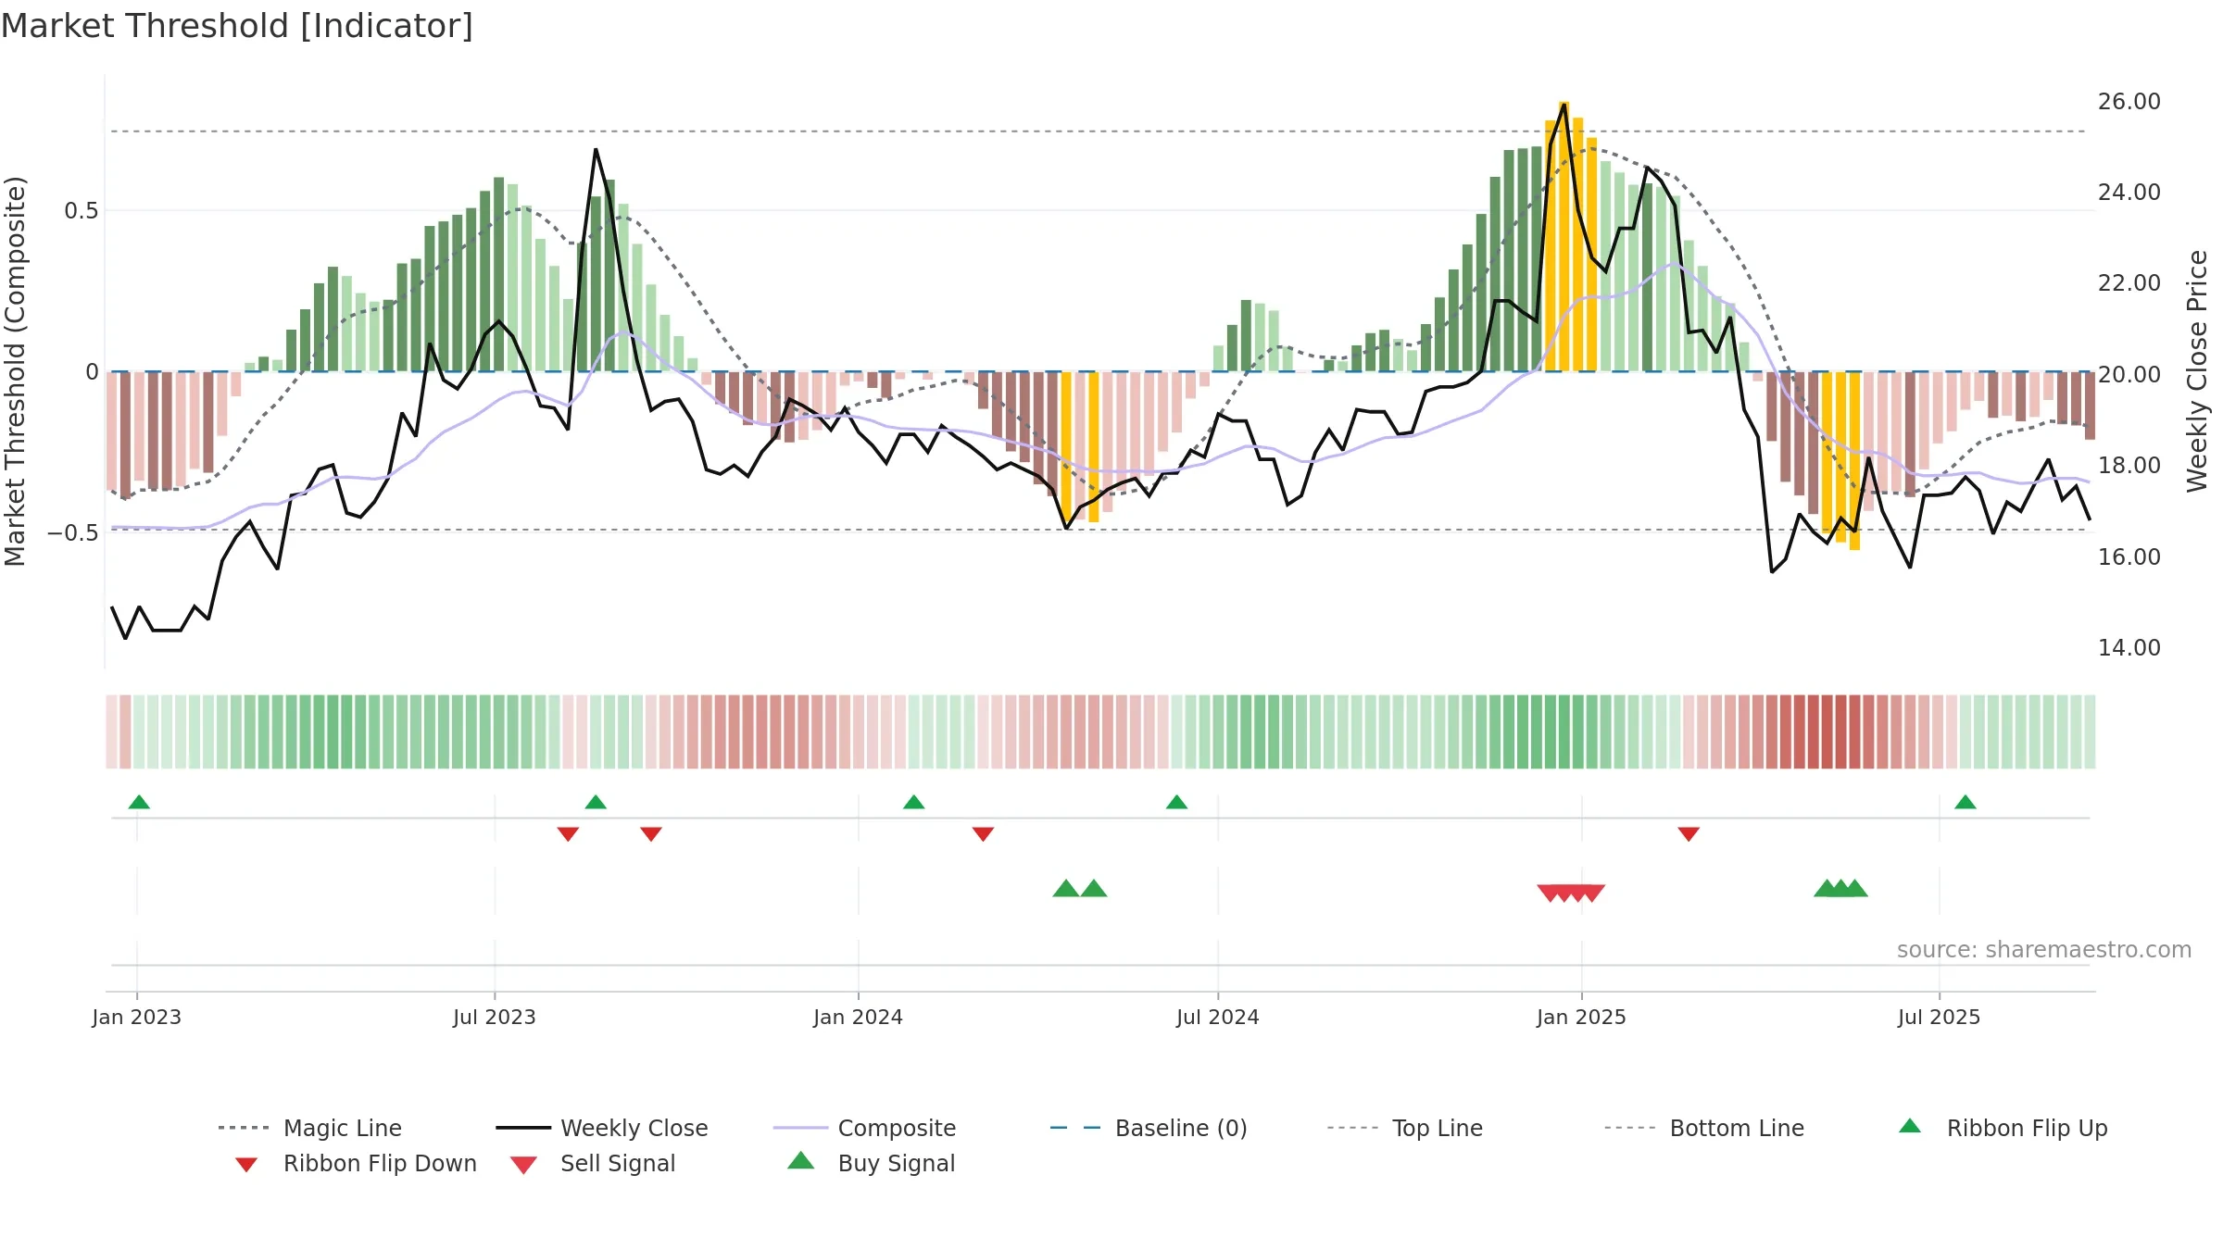Click the Ribbon Flip Down marker in Mar 2024
Viewport: 2223px width, 1250px height.
[x=983, y=834]
